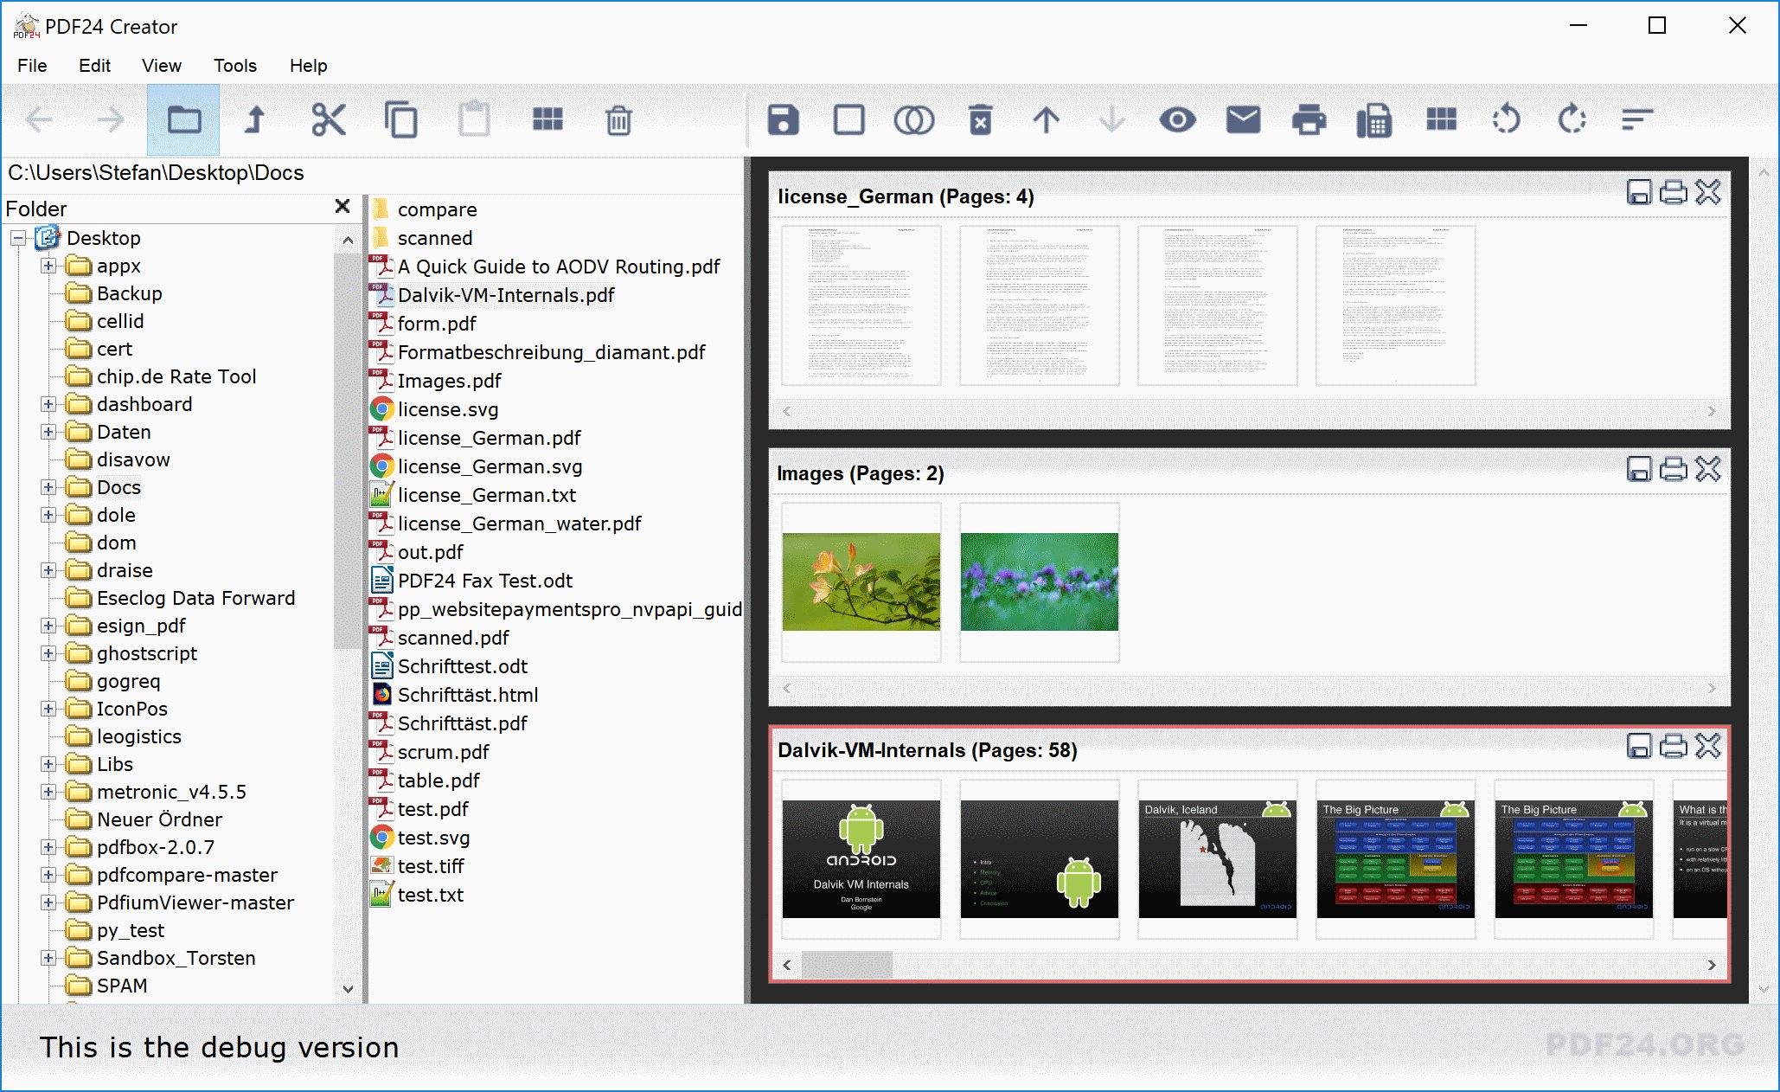Open the Preview eye icon in the toolbar
This screenshot has width=1780, height=1092.
(x=1178, y=119)
